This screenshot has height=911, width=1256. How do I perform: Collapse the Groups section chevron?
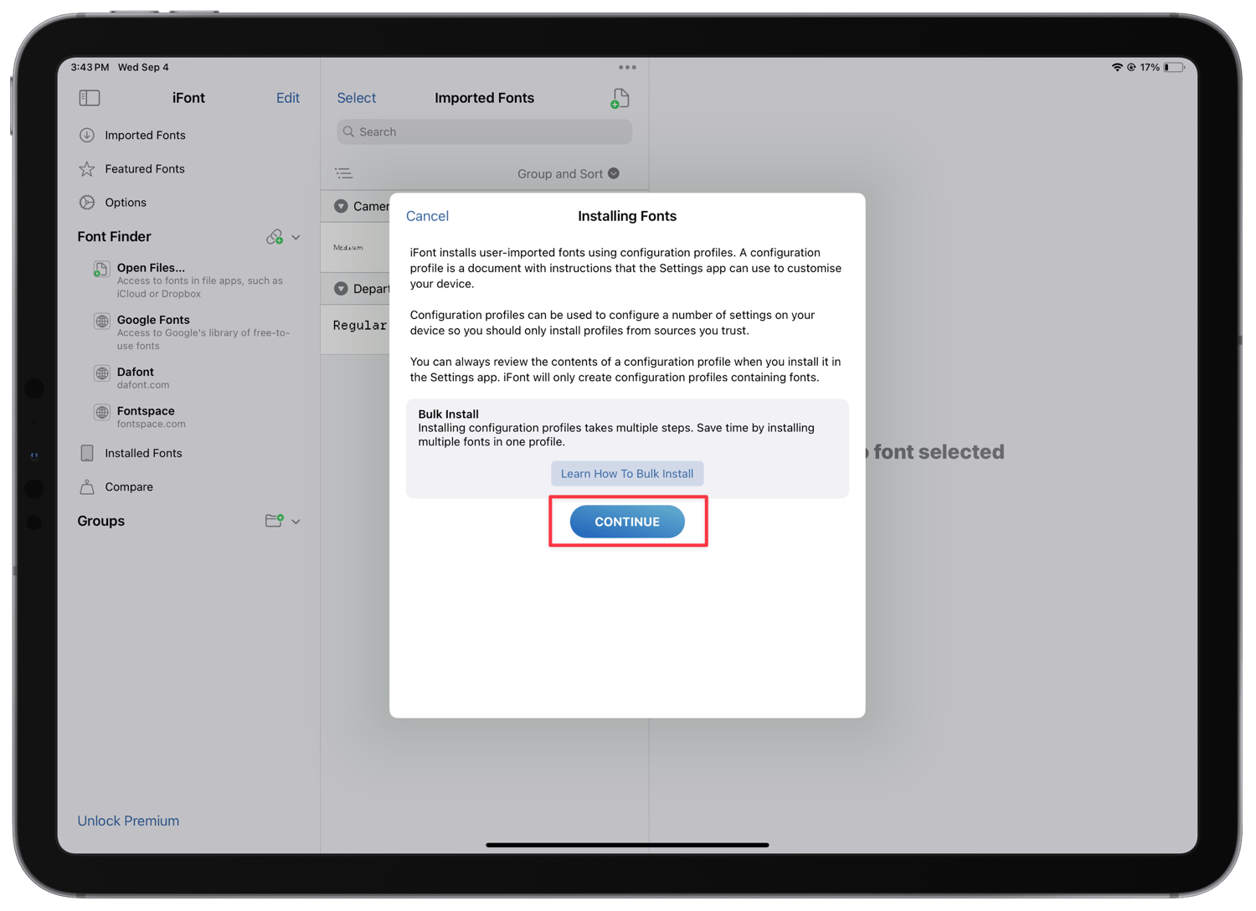pos(297,521)
